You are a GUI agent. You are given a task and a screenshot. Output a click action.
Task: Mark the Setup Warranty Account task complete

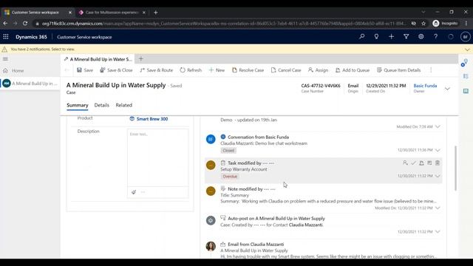pyautogui.click(x=413, y=163)
